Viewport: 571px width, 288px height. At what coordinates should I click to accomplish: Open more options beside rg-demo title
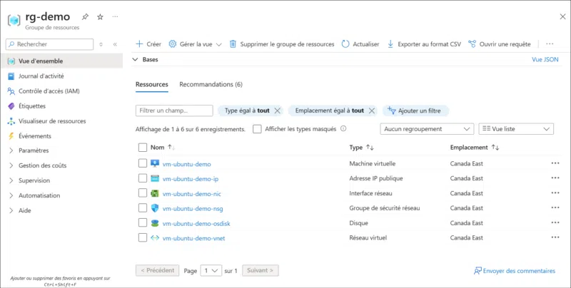pos(115,16)
